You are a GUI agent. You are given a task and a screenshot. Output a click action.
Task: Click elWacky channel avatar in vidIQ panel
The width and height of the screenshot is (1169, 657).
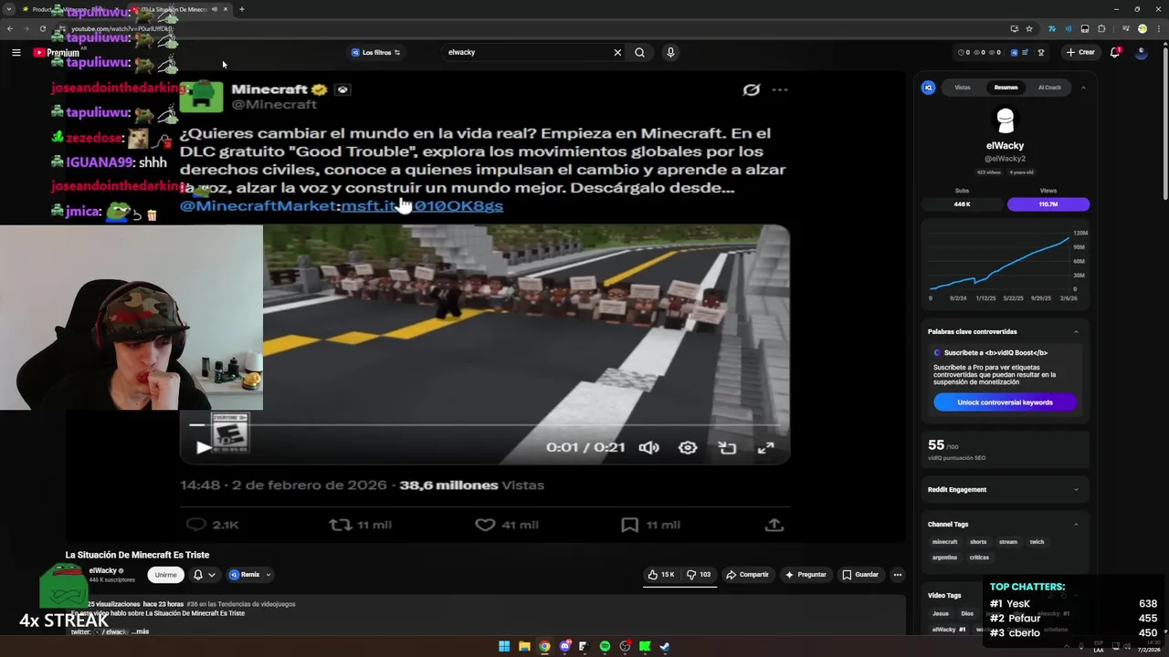[1006, 120]
